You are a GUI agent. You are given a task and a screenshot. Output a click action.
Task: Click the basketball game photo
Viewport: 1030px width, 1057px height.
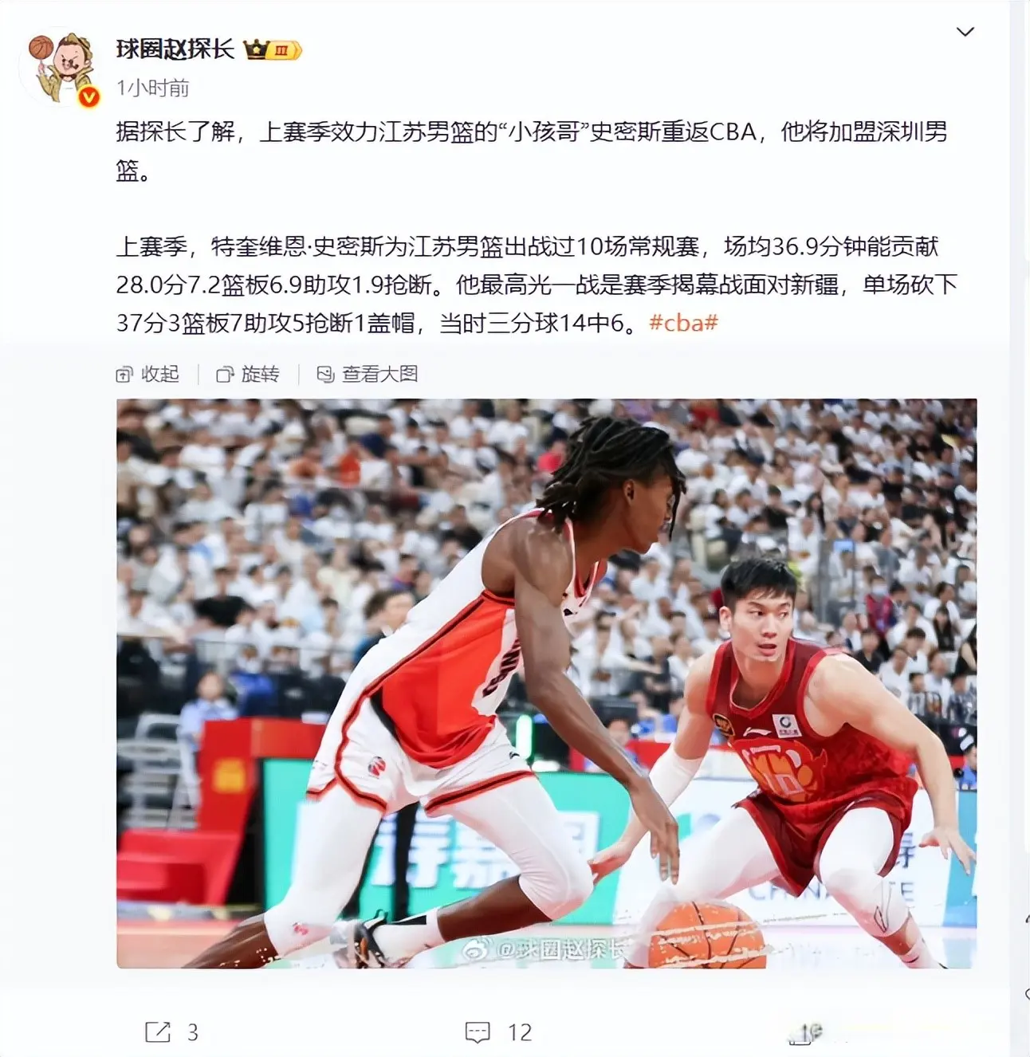pyautogui.click(x=546, y=683)
